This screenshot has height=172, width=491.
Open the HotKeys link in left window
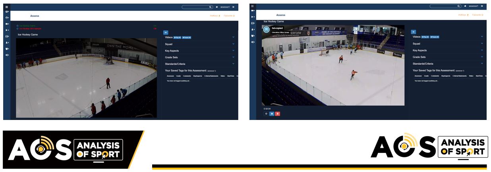215,15
